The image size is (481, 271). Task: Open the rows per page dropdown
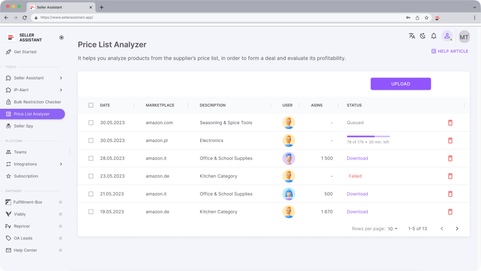point(392,229)
